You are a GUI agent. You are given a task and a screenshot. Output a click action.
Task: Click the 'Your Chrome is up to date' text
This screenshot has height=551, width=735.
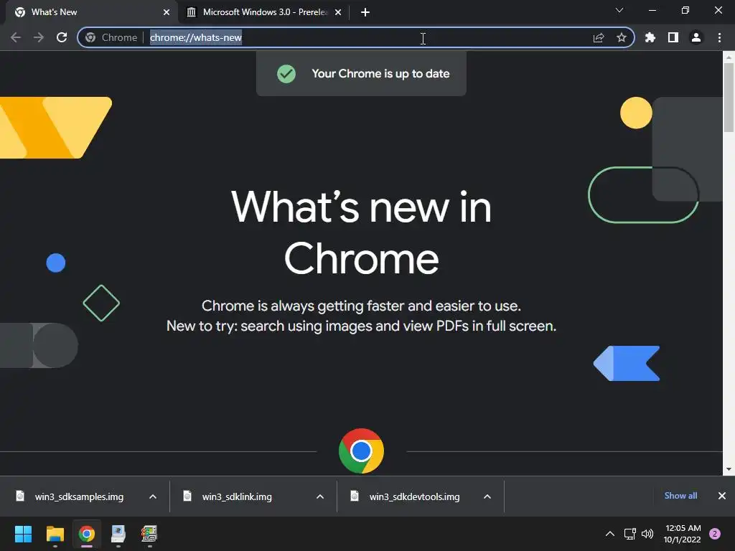coord(380,74)
